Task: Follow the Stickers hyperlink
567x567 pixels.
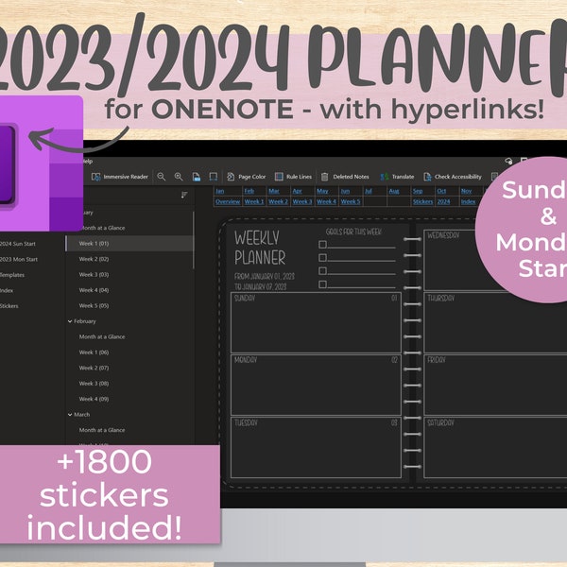Action: (422, 202)
